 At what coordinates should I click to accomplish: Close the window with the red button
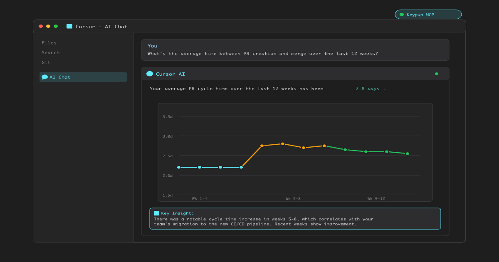point(41,26)
